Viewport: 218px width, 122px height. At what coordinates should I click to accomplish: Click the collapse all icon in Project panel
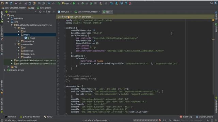(x=44, y=12)
